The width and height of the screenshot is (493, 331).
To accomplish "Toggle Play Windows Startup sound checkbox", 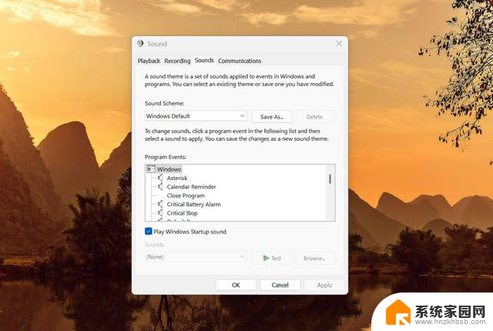I will (x=149, y=232).
